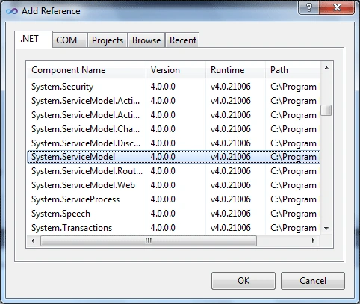360x304 pixels.
Task: Switch to the .NET tab
Action: 34,39
